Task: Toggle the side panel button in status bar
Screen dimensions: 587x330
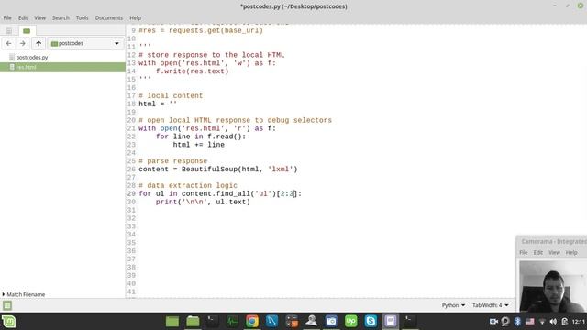Action: pyautogui.click(x=7, y=305)
